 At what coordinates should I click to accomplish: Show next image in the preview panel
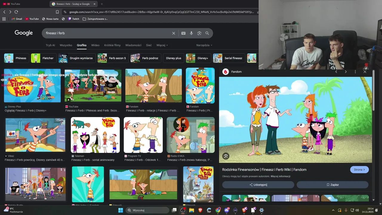(346, 72)
